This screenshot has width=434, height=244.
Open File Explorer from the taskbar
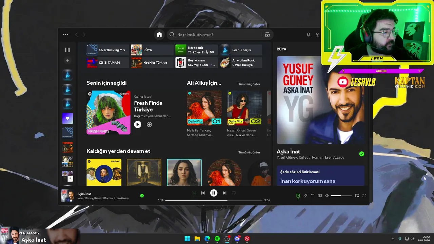197,239
